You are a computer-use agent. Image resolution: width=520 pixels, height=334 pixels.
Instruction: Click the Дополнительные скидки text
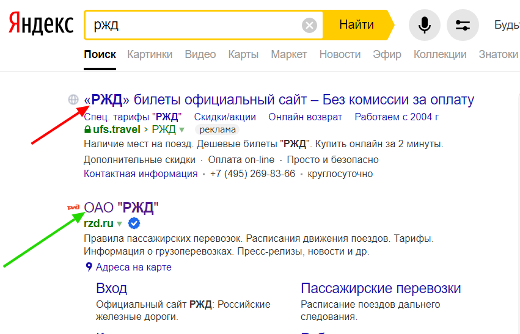(139, 160)
